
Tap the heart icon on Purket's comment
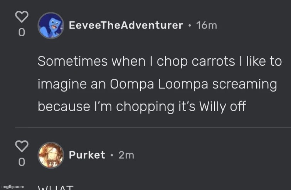pos(22,146)
